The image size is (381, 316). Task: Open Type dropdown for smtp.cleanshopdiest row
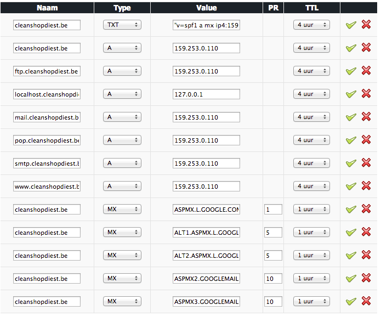(x=122, y=163)
